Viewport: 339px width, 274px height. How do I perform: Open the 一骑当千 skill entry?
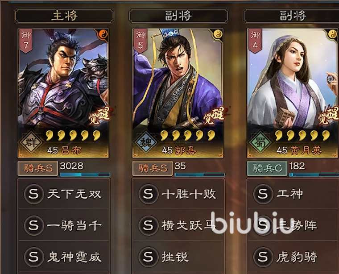click(x=64, y=225)
